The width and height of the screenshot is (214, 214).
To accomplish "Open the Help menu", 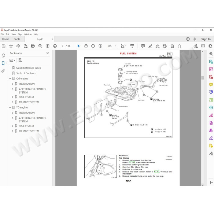I will pos(36,34).
